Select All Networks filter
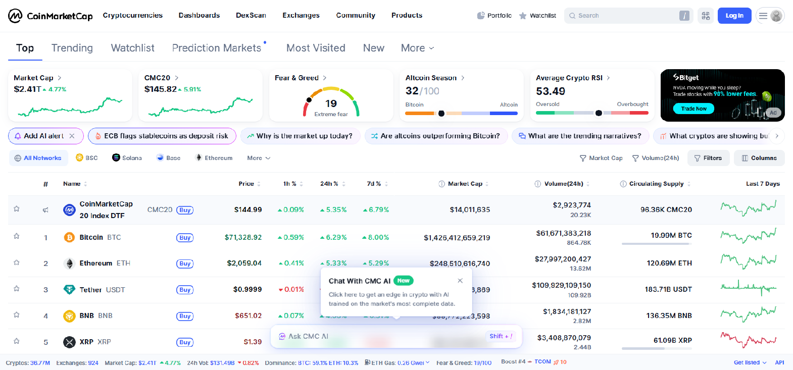 (38, 158)
